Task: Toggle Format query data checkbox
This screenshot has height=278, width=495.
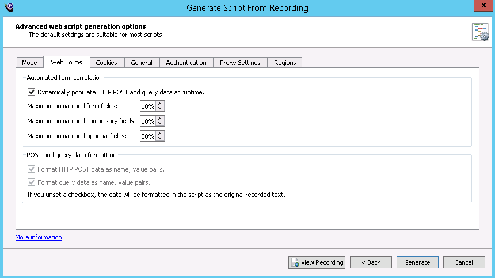Action: [32, 182]
